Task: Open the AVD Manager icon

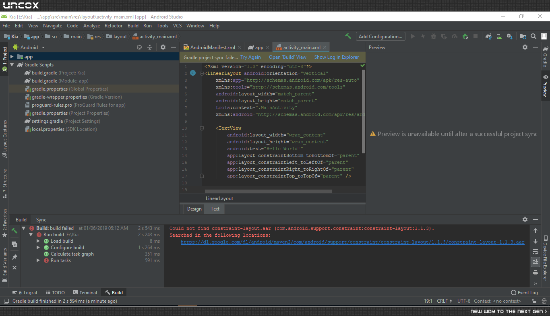Action: tap(499, 36)
